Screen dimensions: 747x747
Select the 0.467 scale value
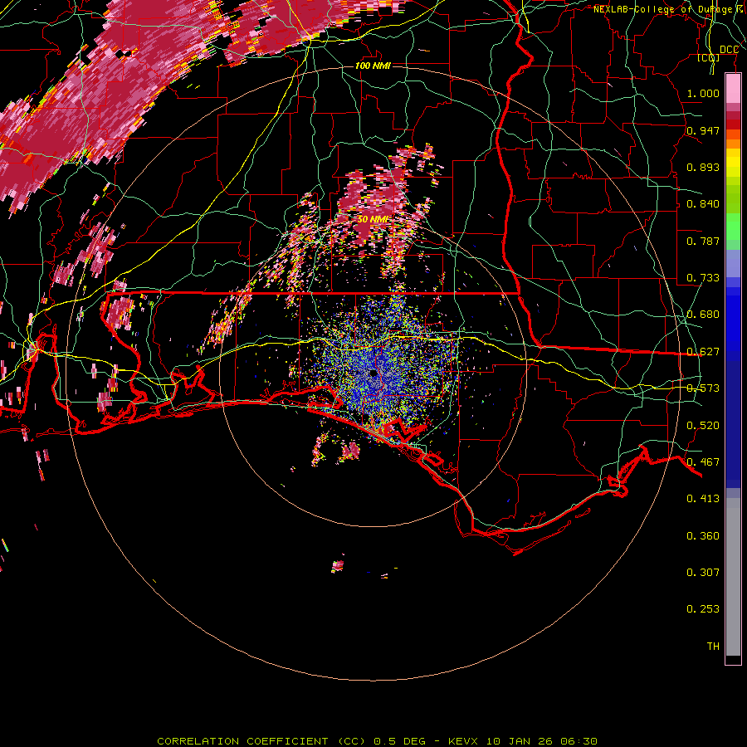pos(703,462)
